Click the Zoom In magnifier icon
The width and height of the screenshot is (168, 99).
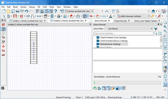coord(165,27)
